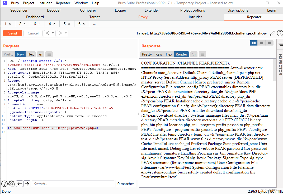283x194 pixels.
Task: Go to next search match arrow
Action: point(27,184)
